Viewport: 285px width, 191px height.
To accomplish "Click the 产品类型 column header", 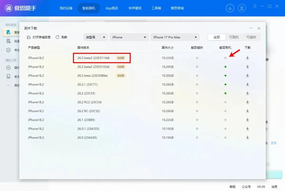I will (x=34, y=47).
